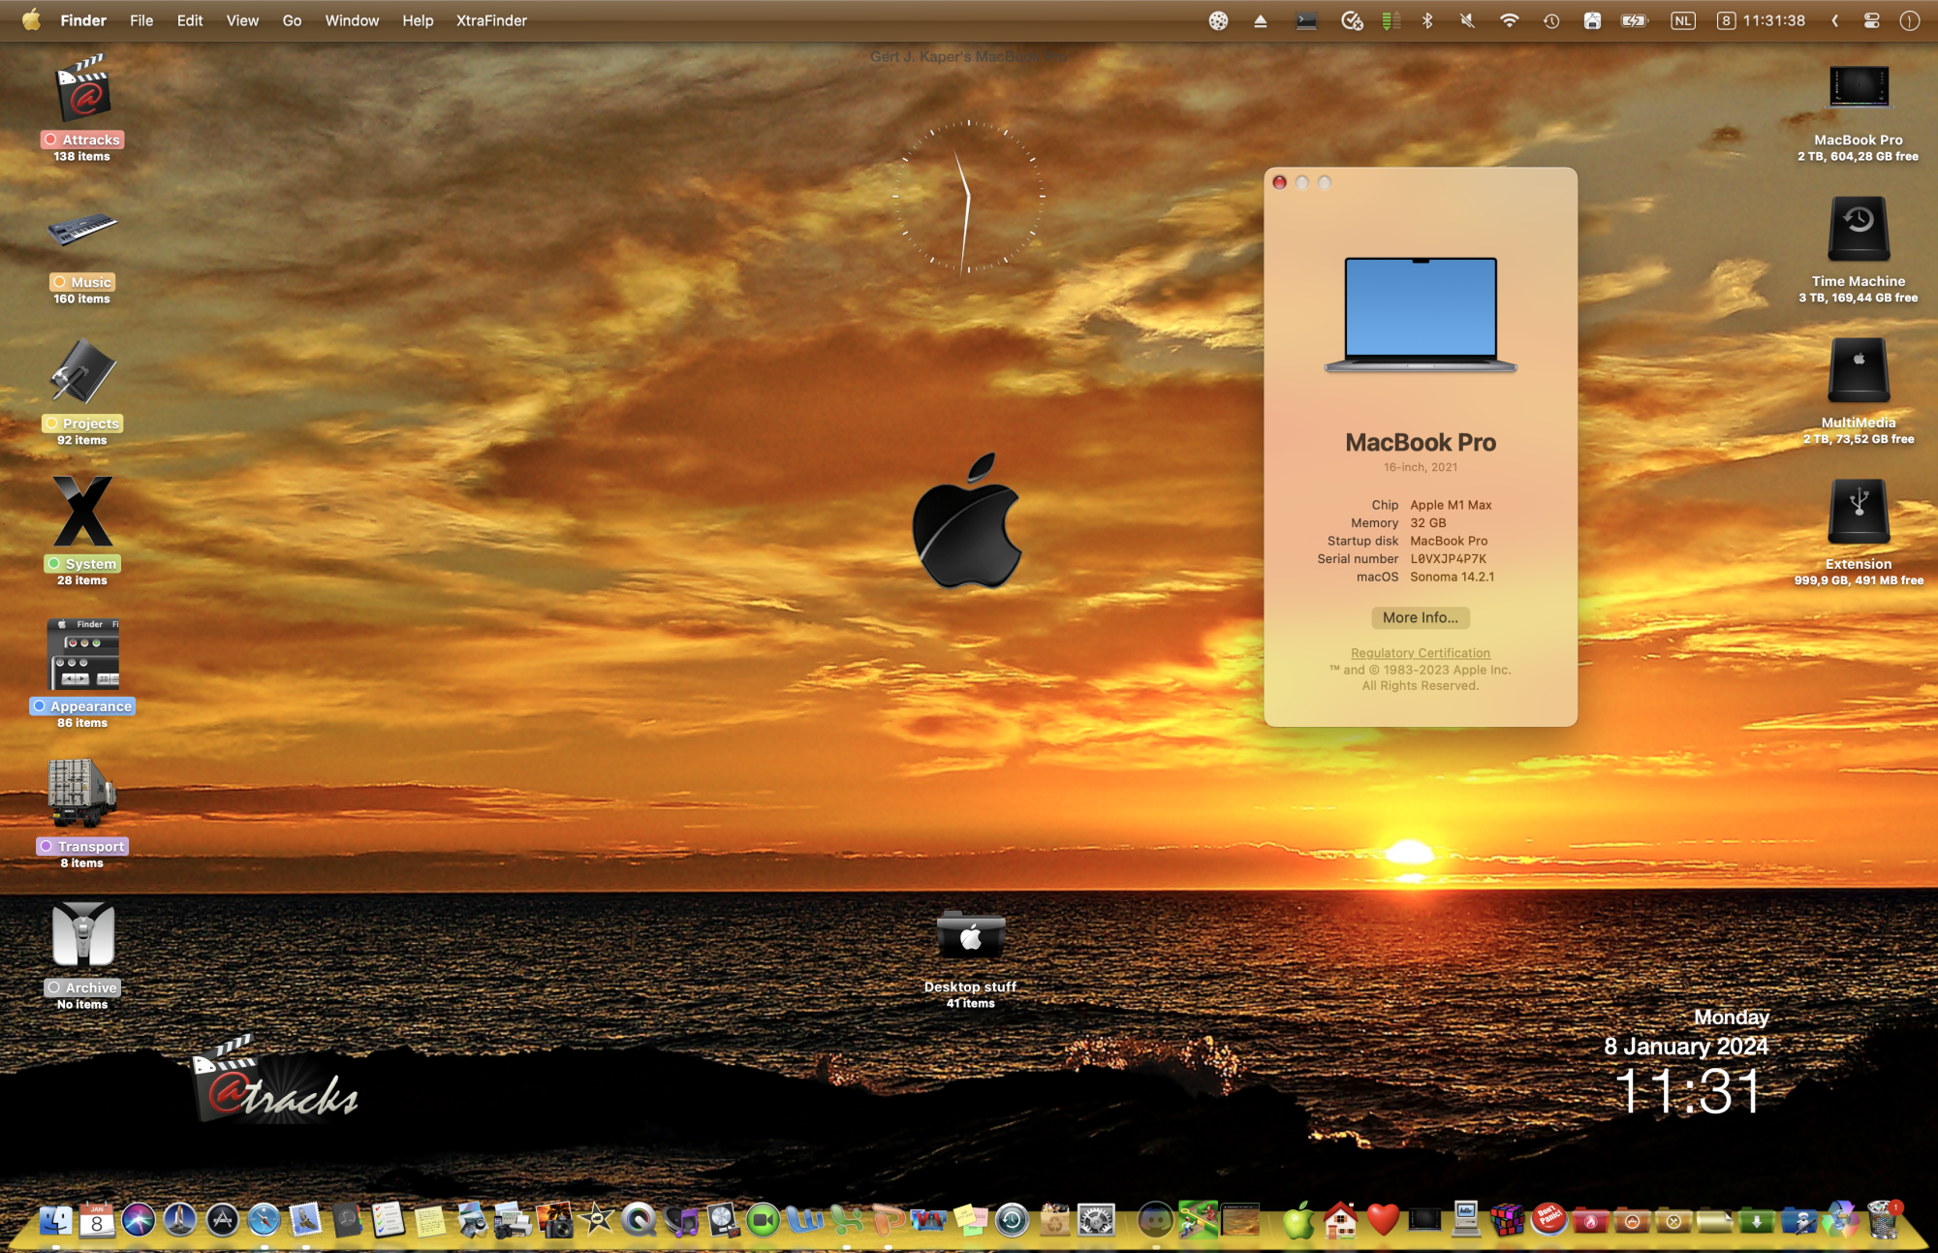Open the NL input source dropdown
This screenshot has width=1938, height=1253.
click(x=1683, y=20)
